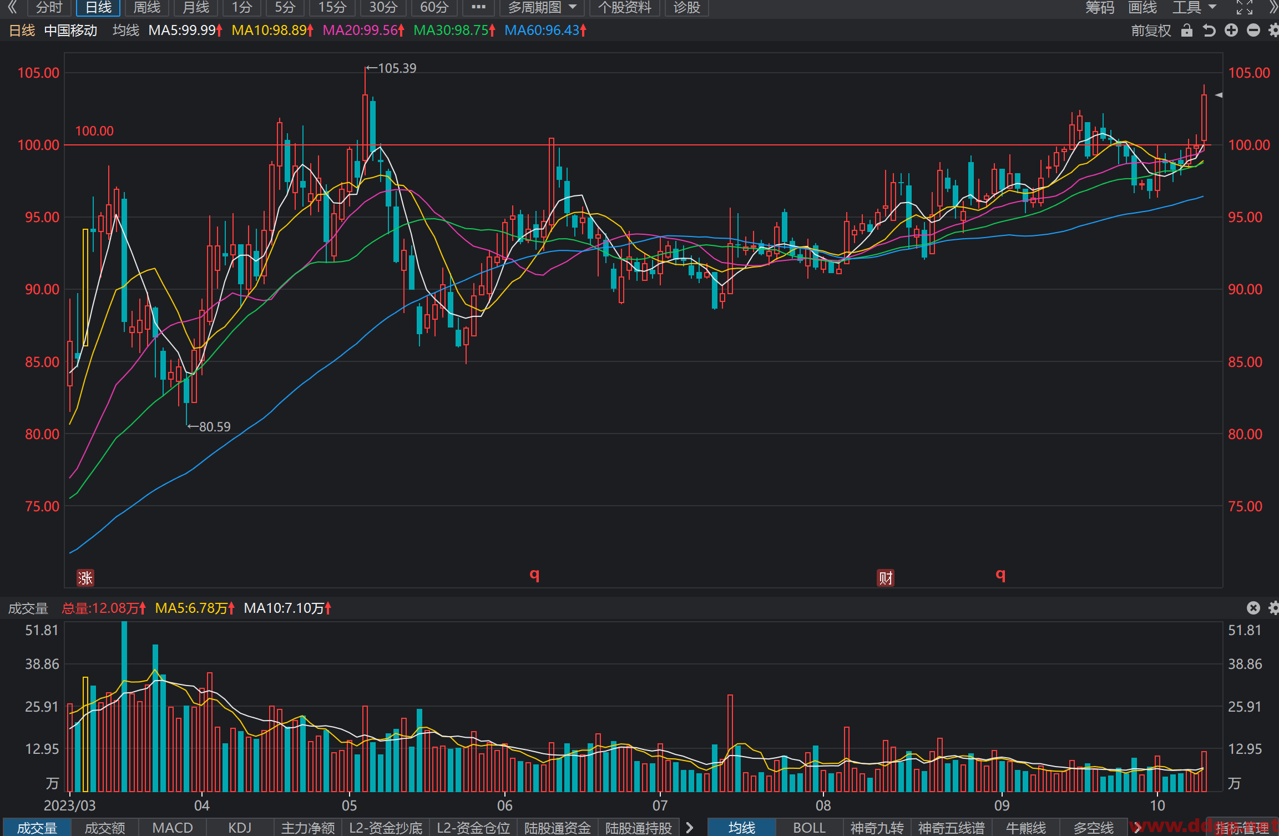Activate 画线 drawing tools
This screenshot has width=1279, height=836.
click(x=1142, y=7)
